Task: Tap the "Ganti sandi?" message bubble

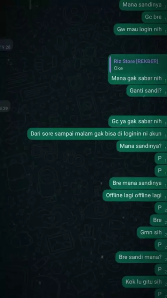Action: [x=146, y=91]
